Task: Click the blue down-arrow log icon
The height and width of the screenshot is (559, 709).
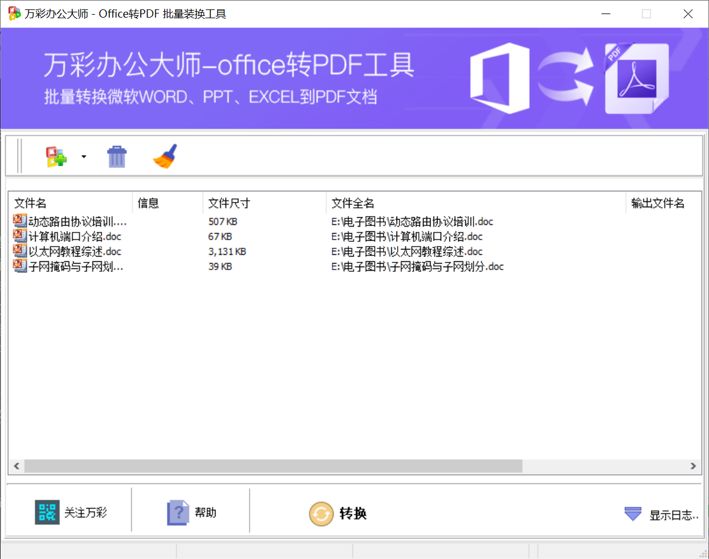Action: (x=633, y=514)
